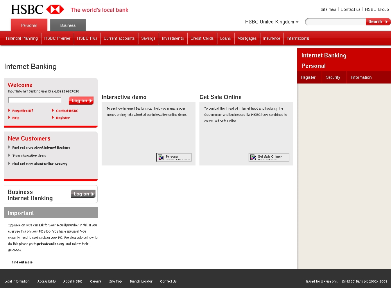
Task: Click the red arrow beside Contact HSBC
Action: coord(53,110)
